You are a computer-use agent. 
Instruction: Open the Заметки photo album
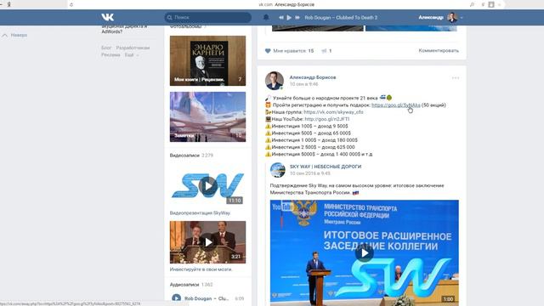207,117
